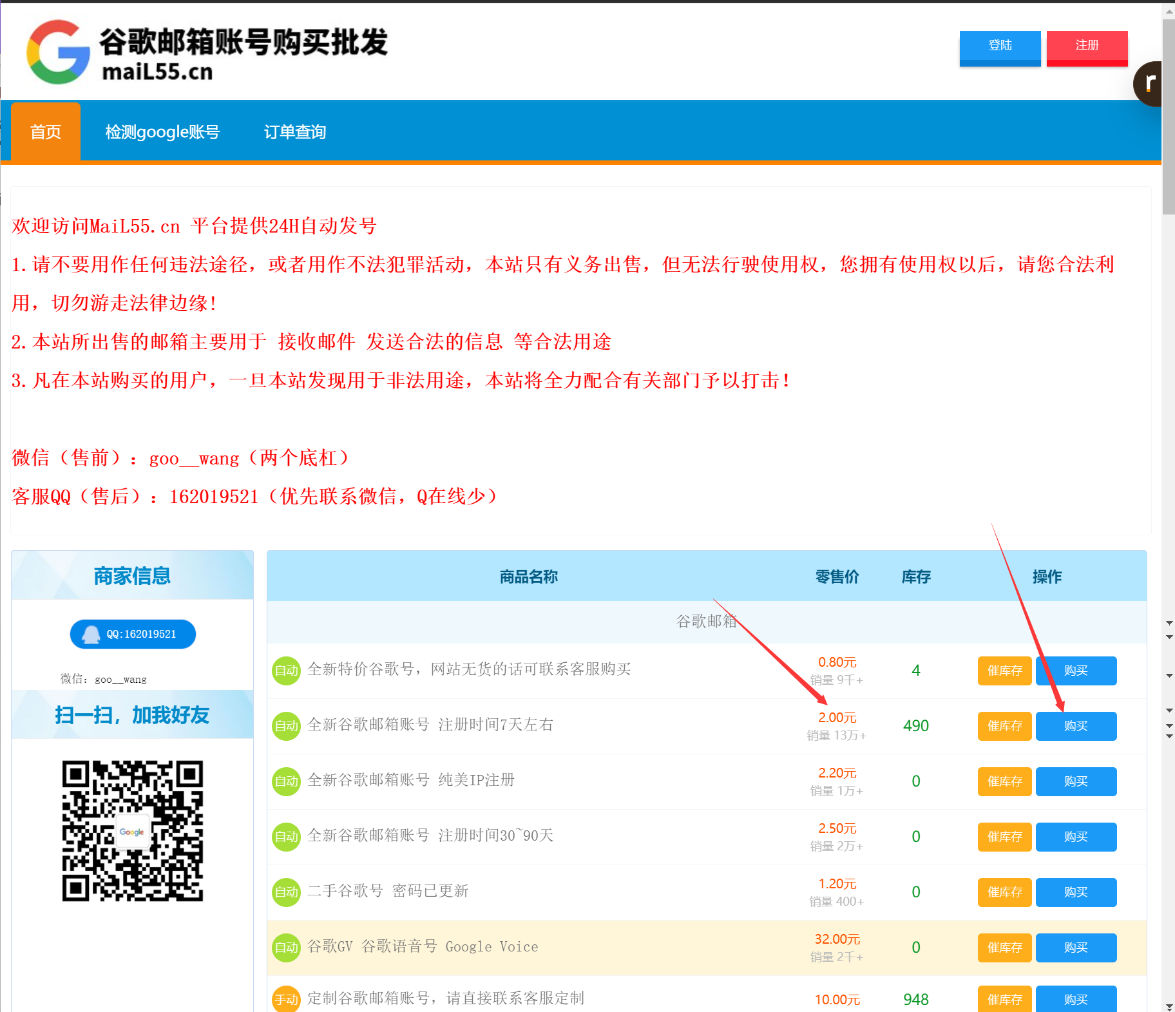Image resolution: width=1175 pixels, height=1012 pixels.
Task: Click the 商家信息 panel heading
Action: 132,576
